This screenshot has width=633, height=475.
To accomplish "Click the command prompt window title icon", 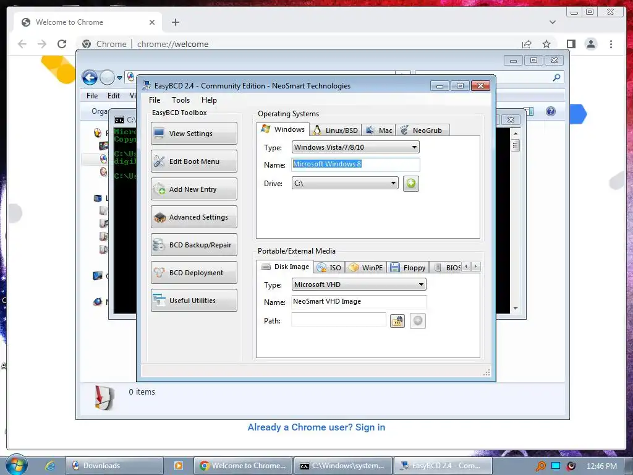I will [119, 120].
